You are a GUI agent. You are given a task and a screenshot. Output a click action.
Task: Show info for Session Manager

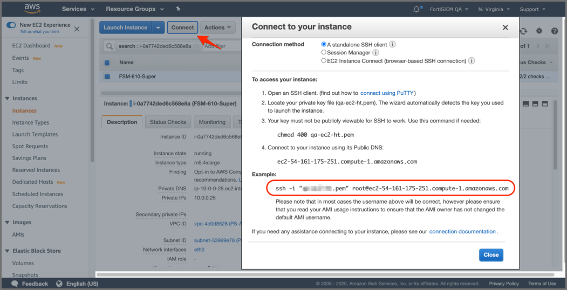(375, 53)
